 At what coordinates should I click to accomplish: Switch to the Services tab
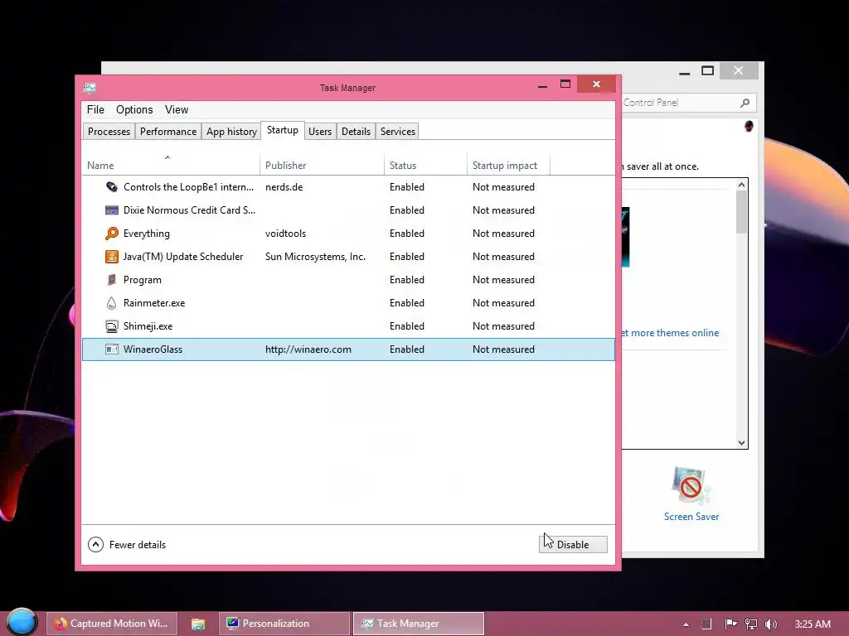pos(397,132)
